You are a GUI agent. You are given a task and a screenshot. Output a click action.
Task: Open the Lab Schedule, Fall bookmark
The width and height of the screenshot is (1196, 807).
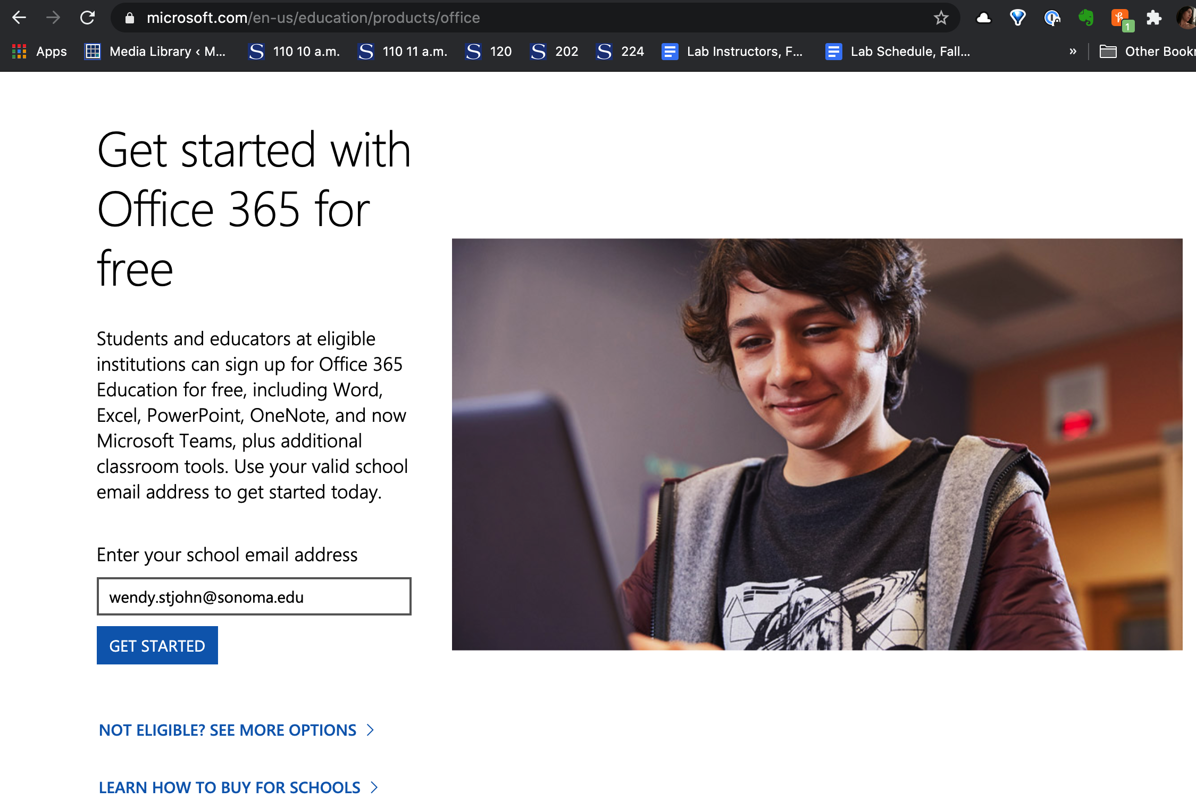point(898,52)
